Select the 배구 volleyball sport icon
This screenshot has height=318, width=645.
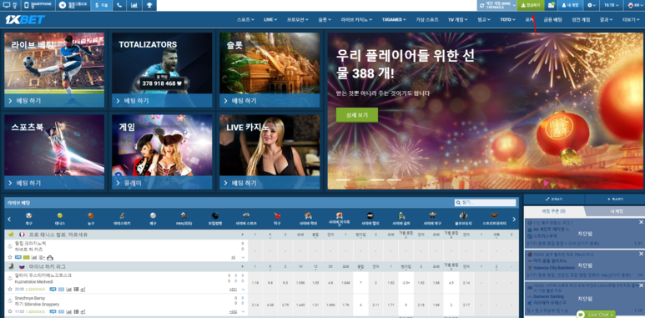153,219
